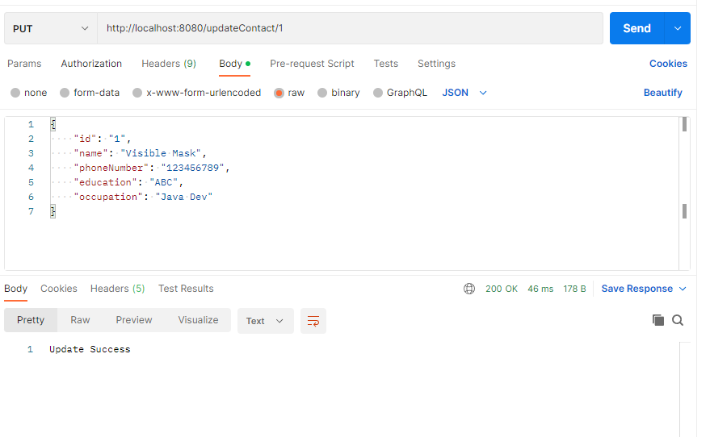This screenshot has height=437, width=710.
Task: Click the globe network icon
Action: [469, 289]
